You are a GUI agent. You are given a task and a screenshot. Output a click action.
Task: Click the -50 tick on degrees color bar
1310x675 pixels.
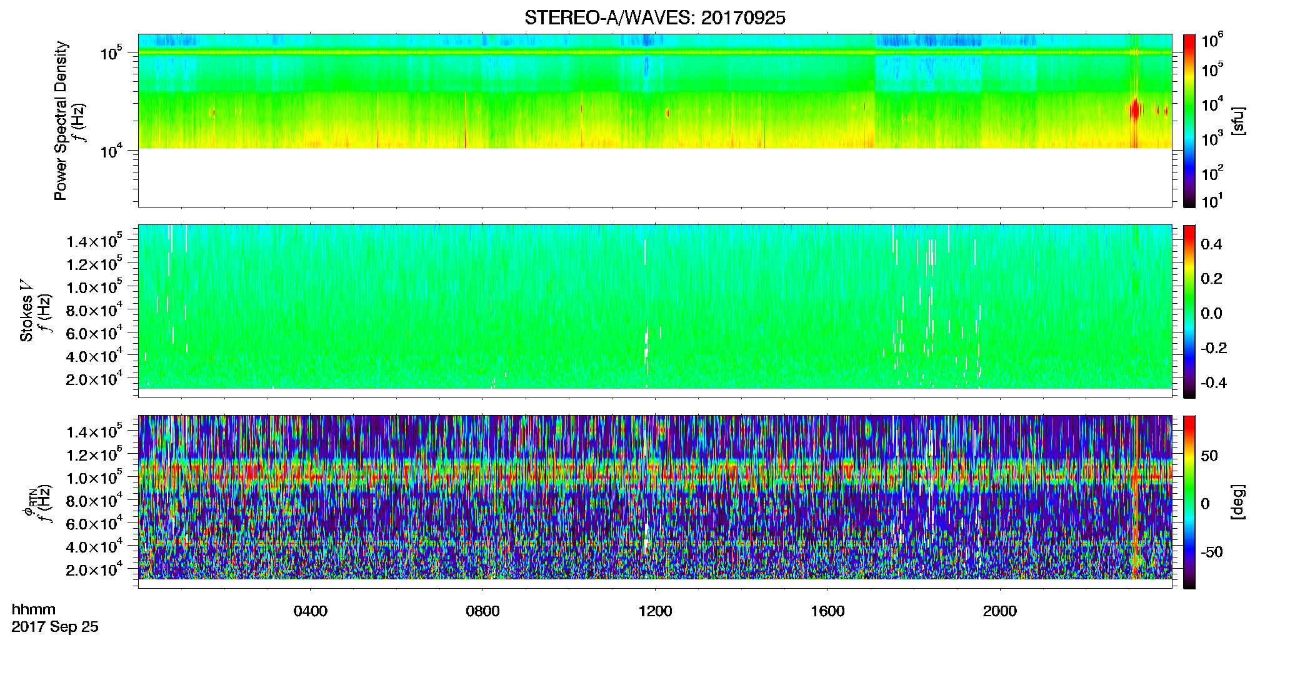(x=1212, y=552)
